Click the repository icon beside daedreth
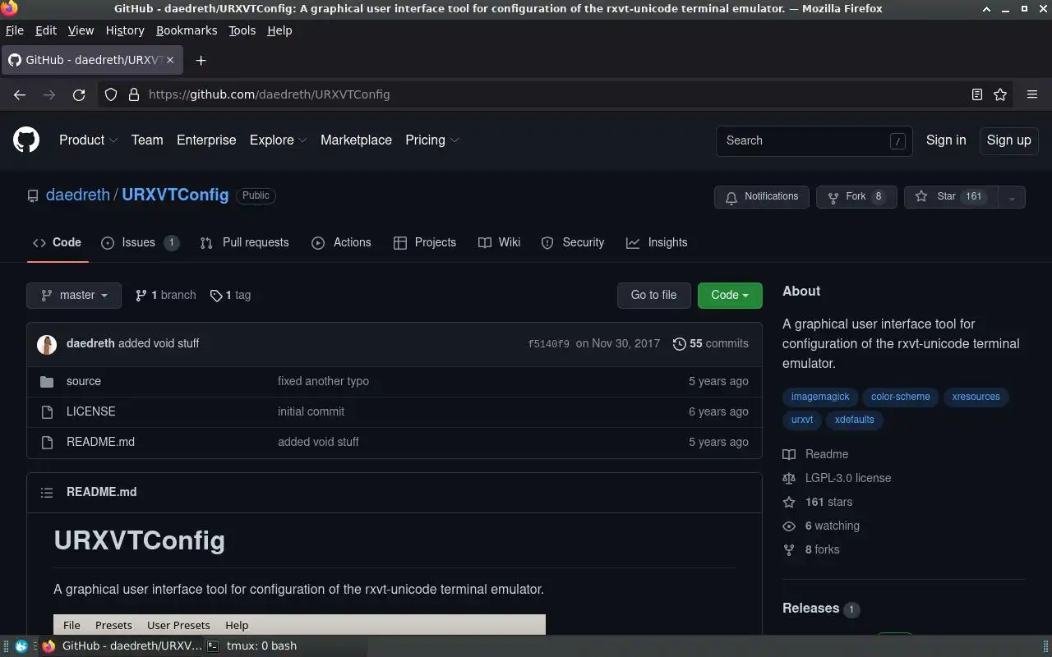The height and width of the screenshot is (657, 1052). click(33, 195)
